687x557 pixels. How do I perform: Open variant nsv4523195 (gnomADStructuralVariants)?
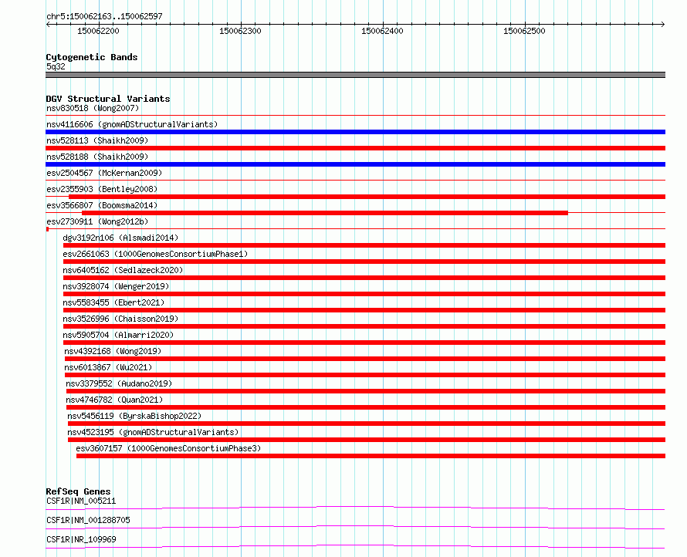[x=153, y=432]
